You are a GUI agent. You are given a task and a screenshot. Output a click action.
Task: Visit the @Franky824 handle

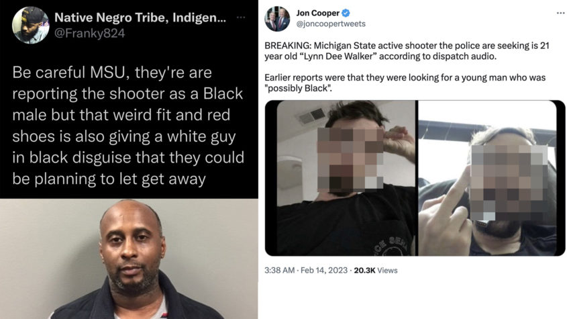(x=90, y=34)
